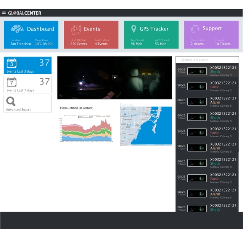Click the Support headset icon
243x229 pixels.
tap(195, 29)
